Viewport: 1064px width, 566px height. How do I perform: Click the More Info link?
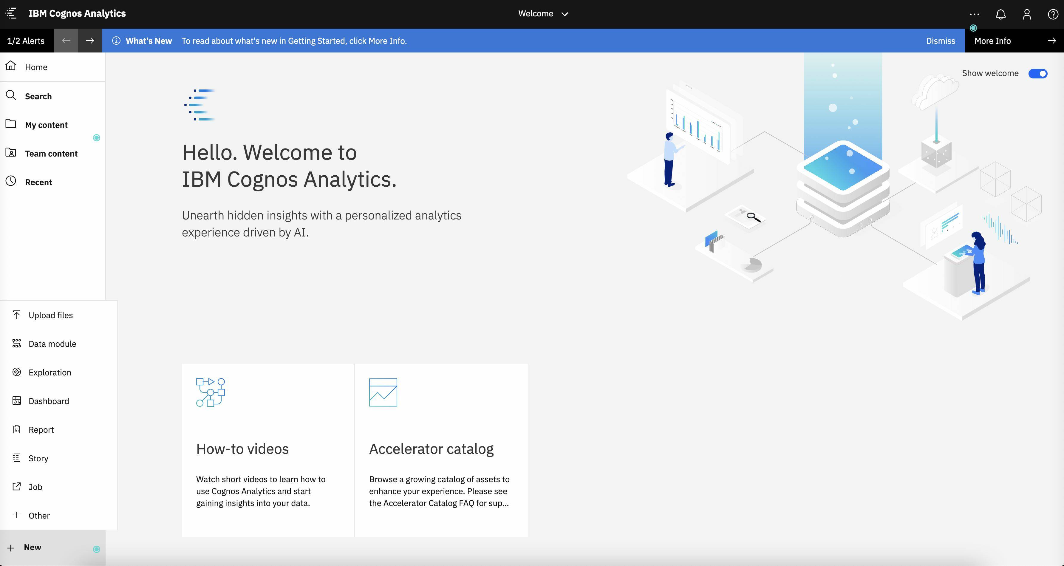tap(992, 41)
